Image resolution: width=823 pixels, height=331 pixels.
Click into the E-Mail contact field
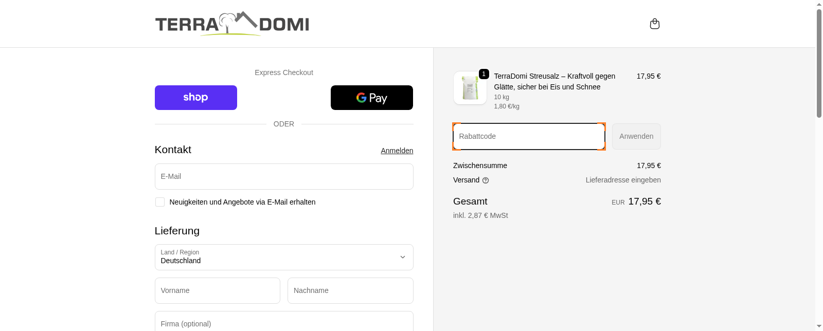click(284, 176)
